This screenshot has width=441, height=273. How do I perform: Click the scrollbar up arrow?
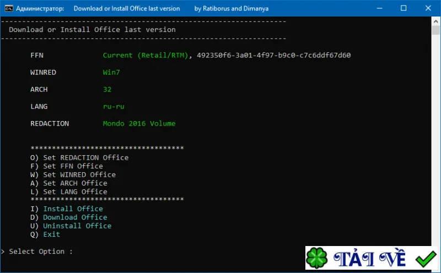pyautogui.click(x=435, y=21)
